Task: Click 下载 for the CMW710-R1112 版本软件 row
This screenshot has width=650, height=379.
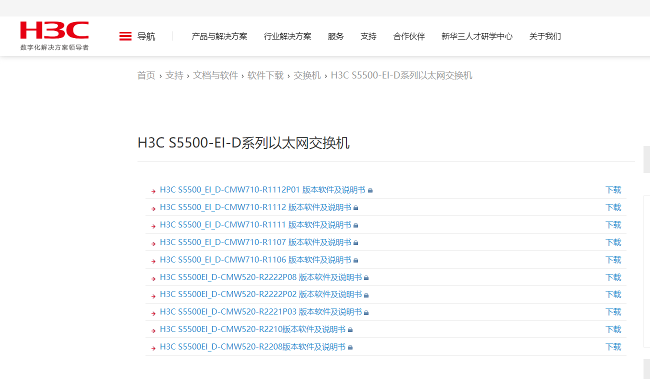Action: point(613,207)
